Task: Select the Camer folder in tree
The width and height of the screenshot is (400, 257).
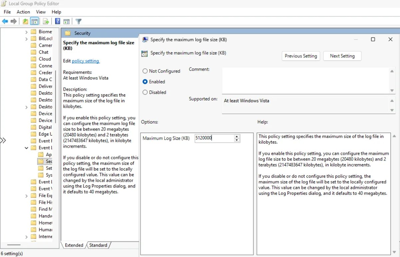Action: pyautogui.click(x=41, y=45)
